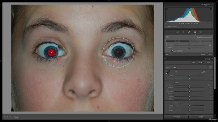Image resolution: width=218 pixels, height=122 pixels.
Task: Click the Exposure slider handle
Action: click(x=189, y=85)
